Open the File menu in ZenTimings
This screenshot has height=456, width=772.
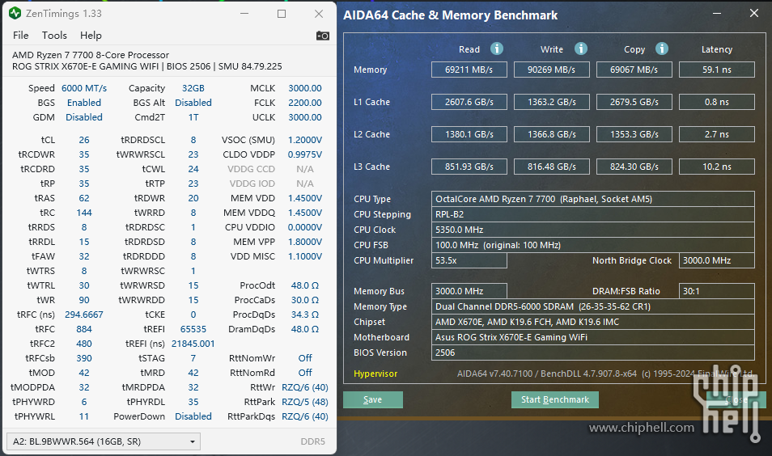[x=21, y=36]
